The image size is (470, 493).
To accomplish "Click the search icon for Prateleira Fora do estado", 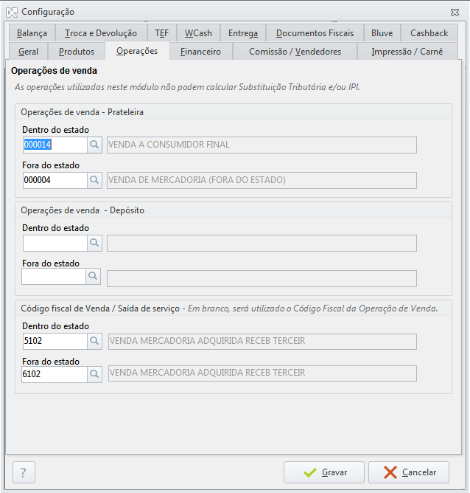I will (x=94, y=180).
